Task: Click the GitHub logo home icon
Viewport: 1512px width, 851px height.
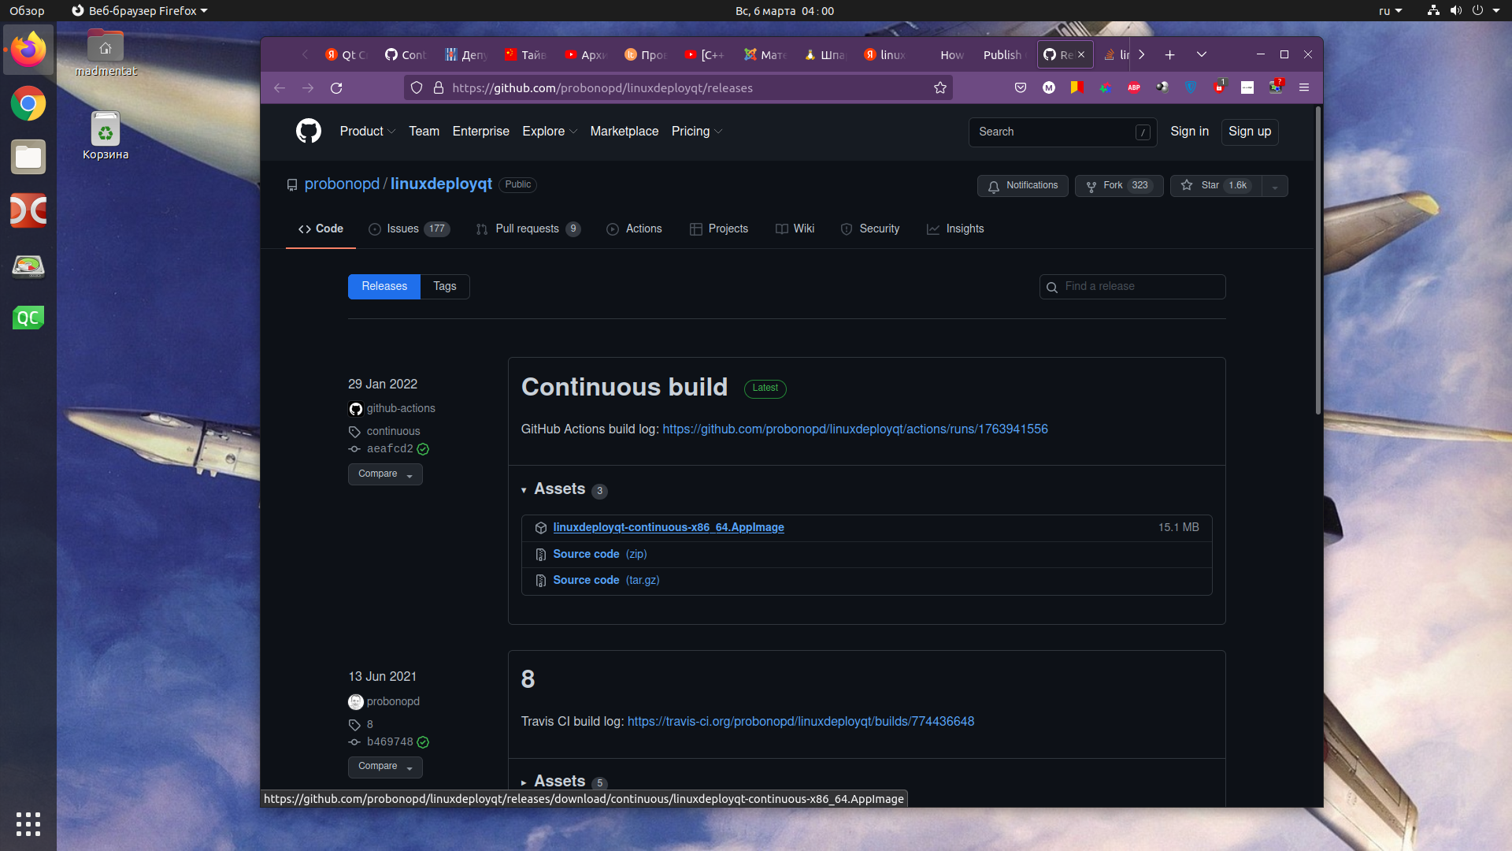Action: [x=308, y=131]
